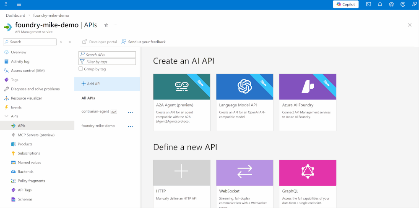Choose HTTP API tile
This screenshot has height=208, width=419.
click(x=182, y=184)
